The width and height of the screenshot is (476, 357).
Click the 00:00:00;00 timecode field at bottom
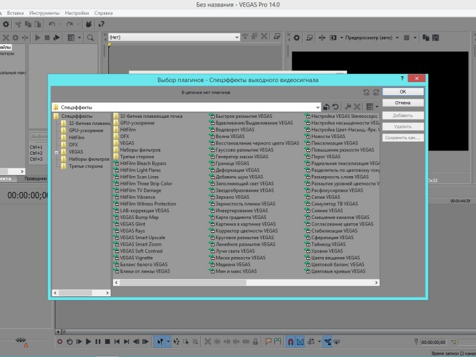point(433,343)
